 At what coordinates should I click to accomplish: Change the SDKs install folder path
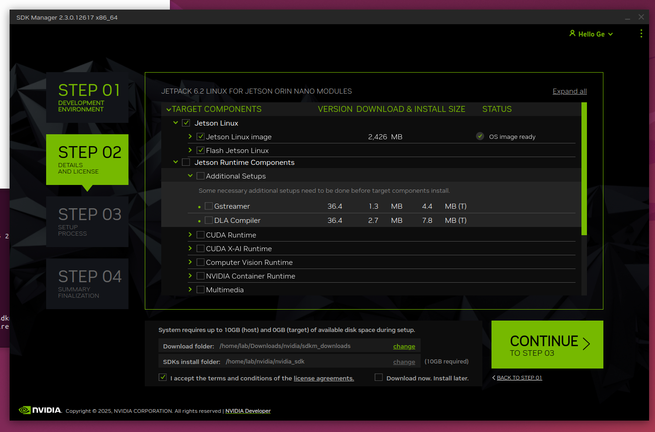[404, 362]
